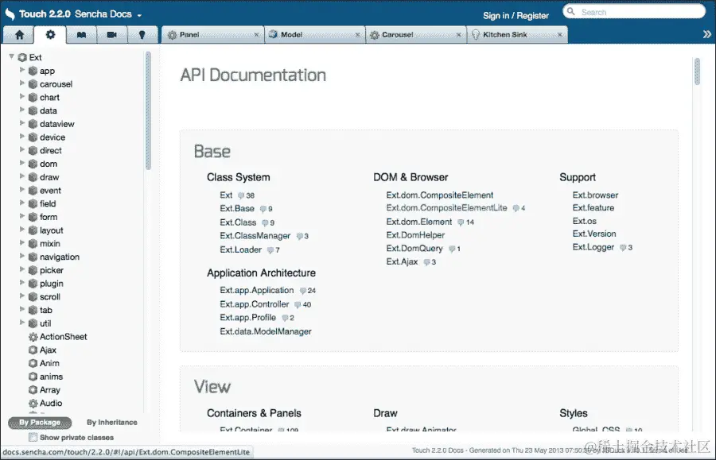Image resolution: width=716 pixels, height=460 pixels.
Task: Expand the app package node
Action: [x=22, y=70]
